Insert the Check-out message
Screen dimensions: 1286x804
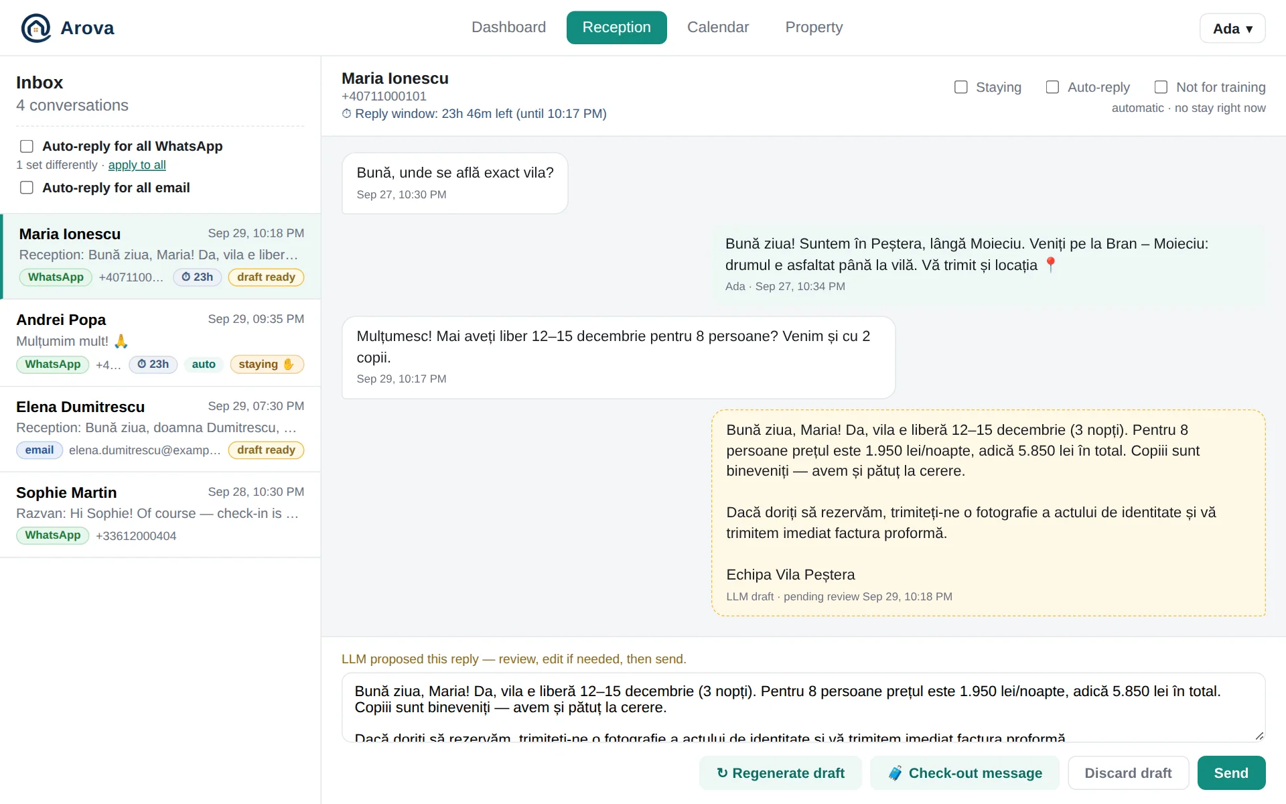[964, 773]
